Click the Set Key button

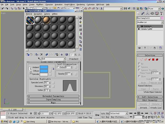click(105, 117)
